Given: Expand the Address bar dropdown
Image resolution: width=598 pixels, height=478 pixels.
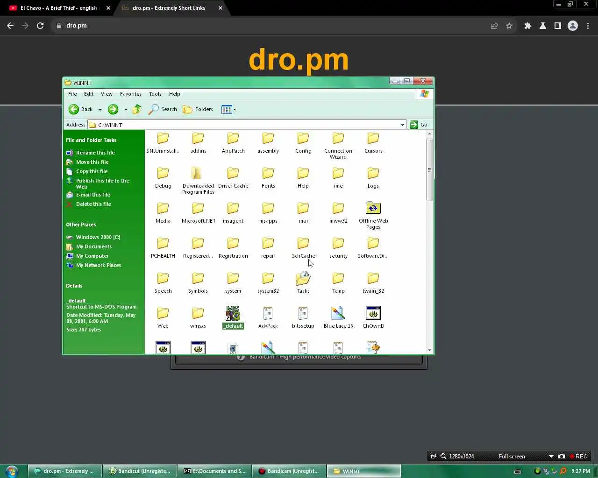Looking at the screenshot, I should pos(402,125).
